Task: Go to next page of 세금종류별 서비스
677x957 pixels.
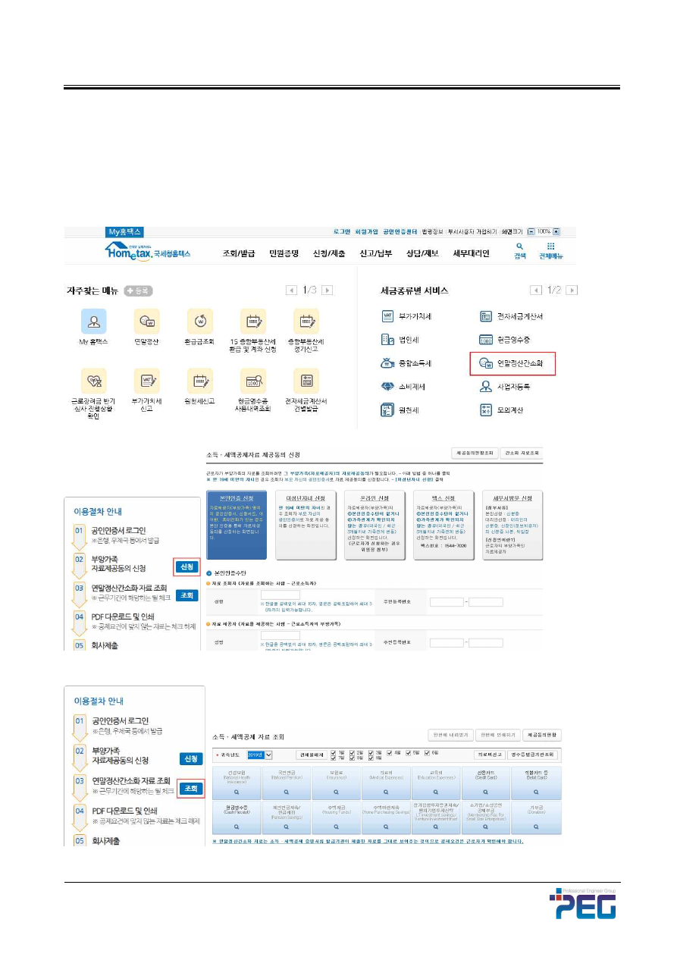Action: pos(572,290)
